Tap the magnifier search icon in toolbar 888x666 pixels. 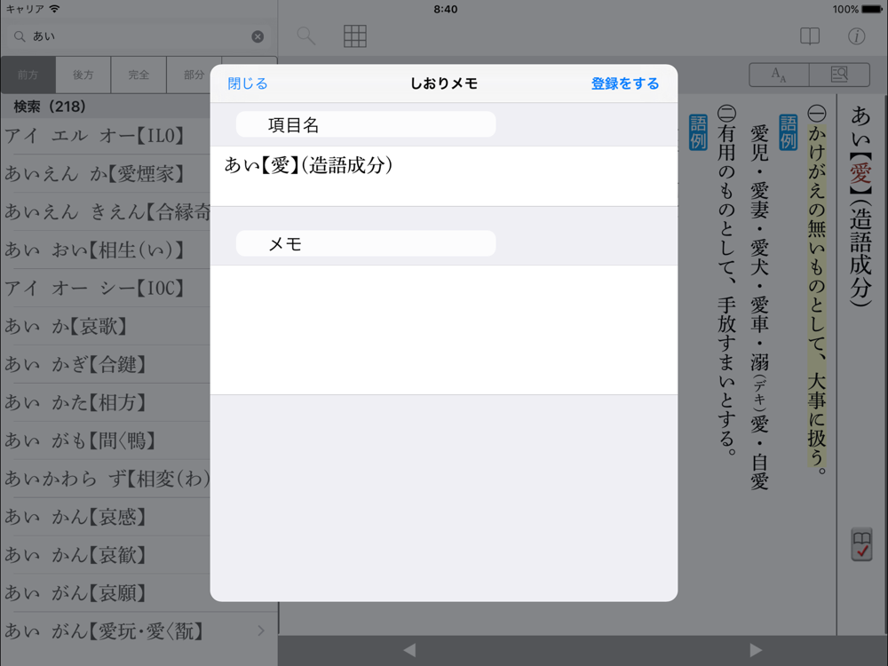point(305,36)
